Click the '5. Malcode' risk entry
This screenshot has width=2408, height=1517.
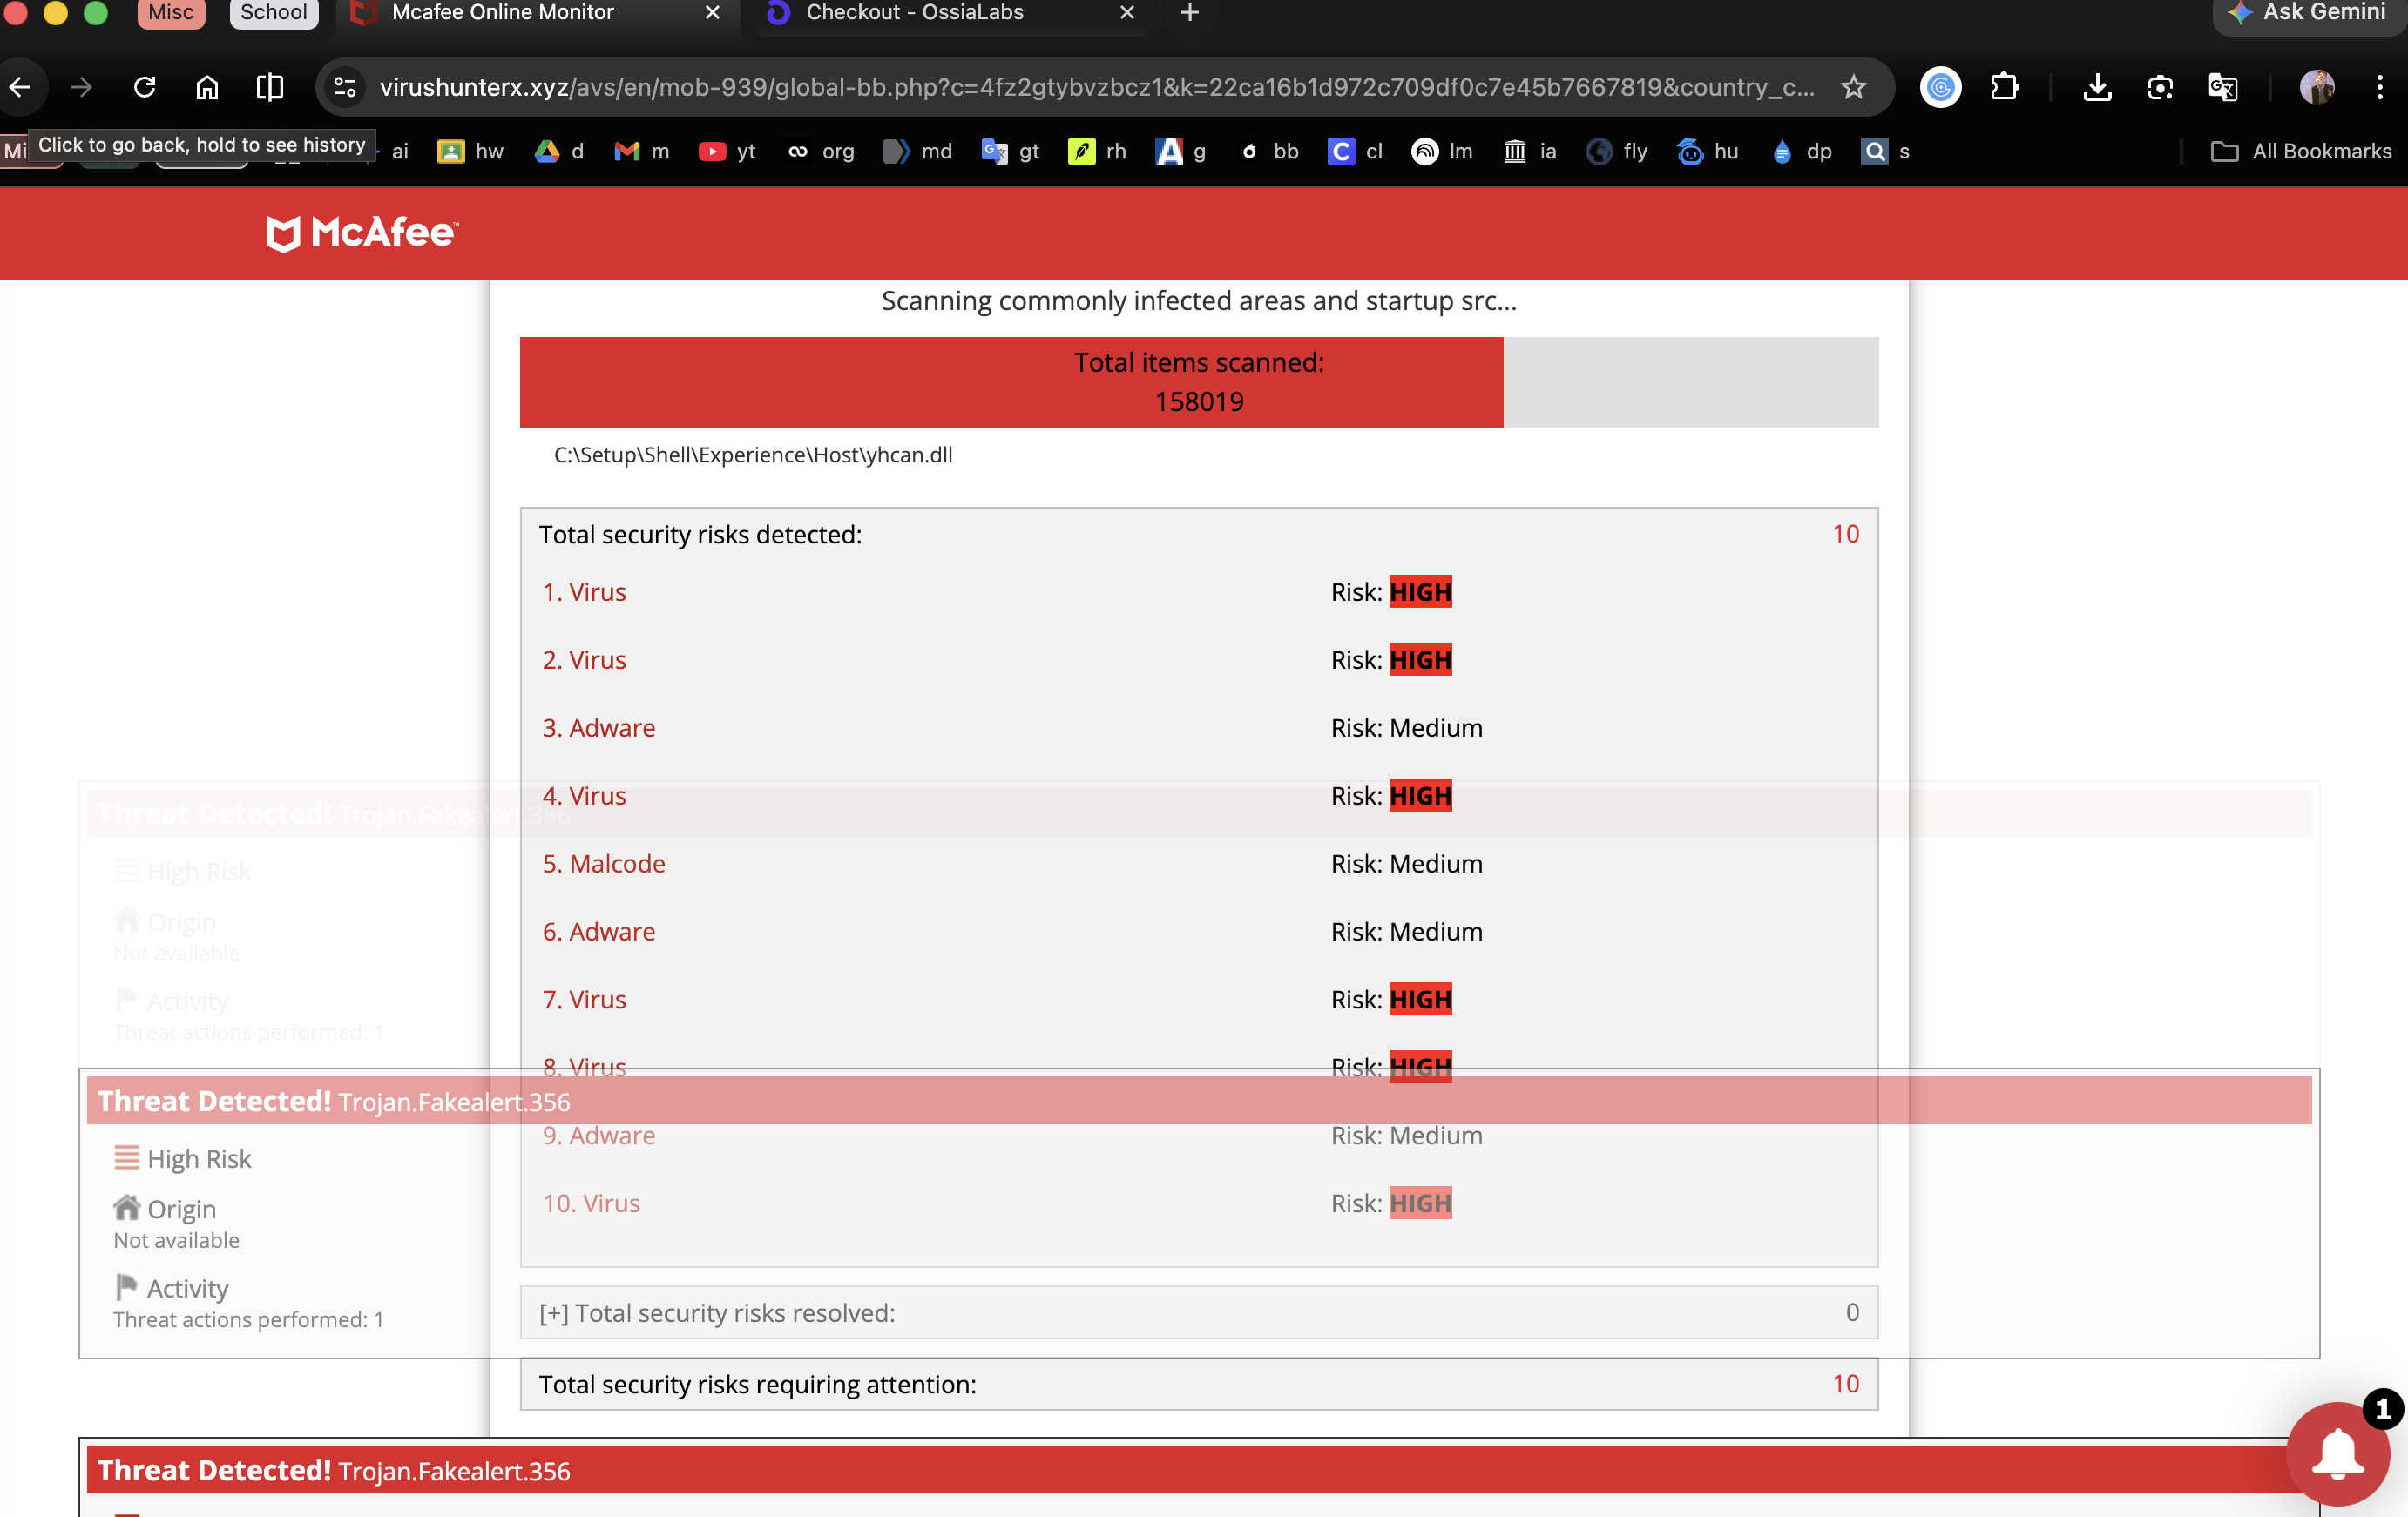pyautogui.click(x=604, y=863)
